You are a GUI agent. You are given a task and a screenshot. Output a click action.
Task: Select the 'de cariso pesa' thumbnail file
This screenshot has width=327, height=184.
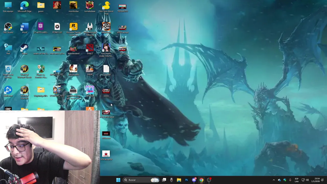pyautogui.click(x=106, y=114)
